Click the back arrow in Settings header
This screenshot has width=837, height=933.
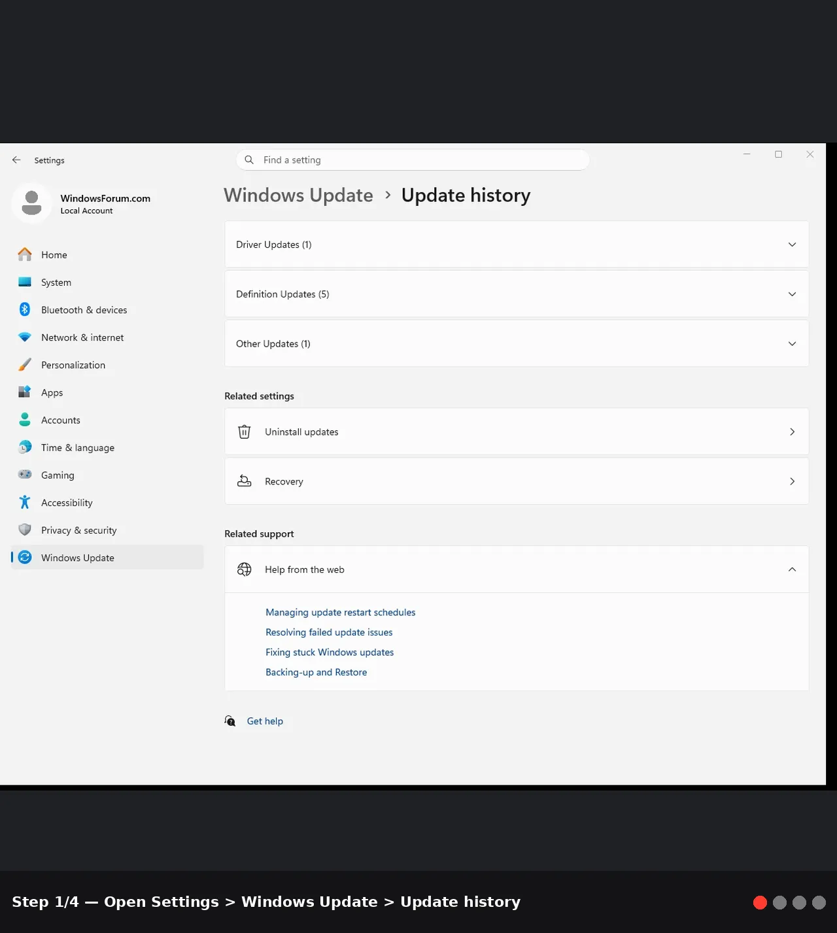[x=16, y=160]
